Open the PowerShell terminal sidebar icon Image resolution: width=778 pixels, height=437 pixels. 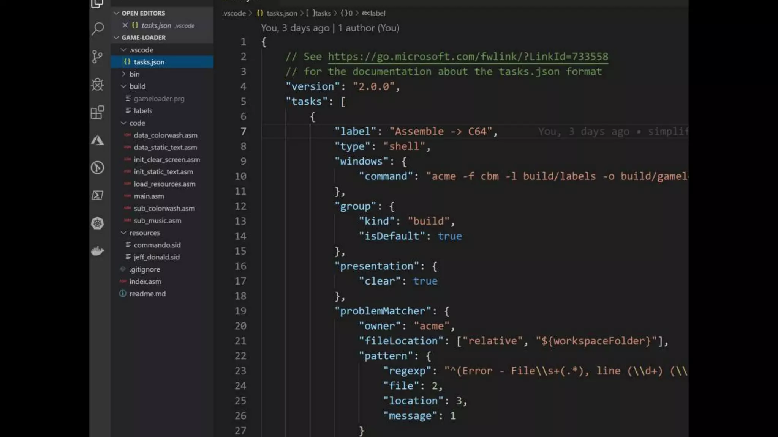(x=98, y=195)
